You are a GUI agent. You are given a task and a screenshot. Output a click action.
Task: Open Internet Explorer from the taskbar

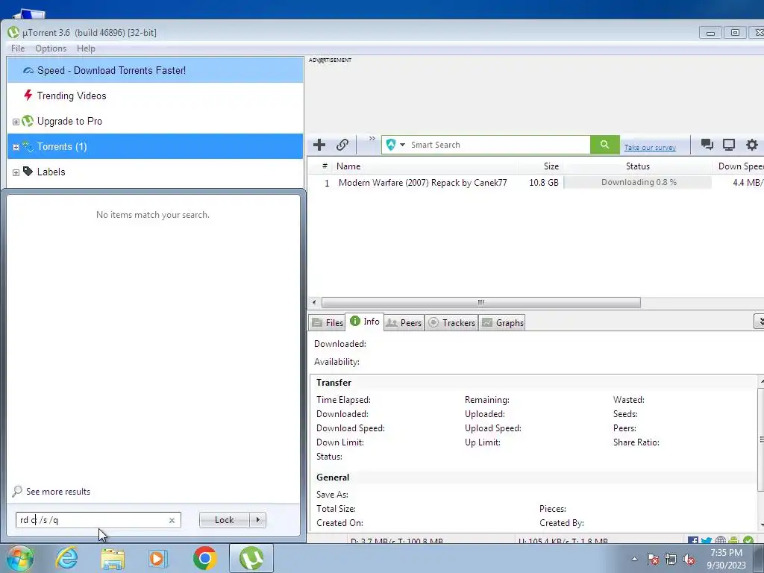(66, 558)
